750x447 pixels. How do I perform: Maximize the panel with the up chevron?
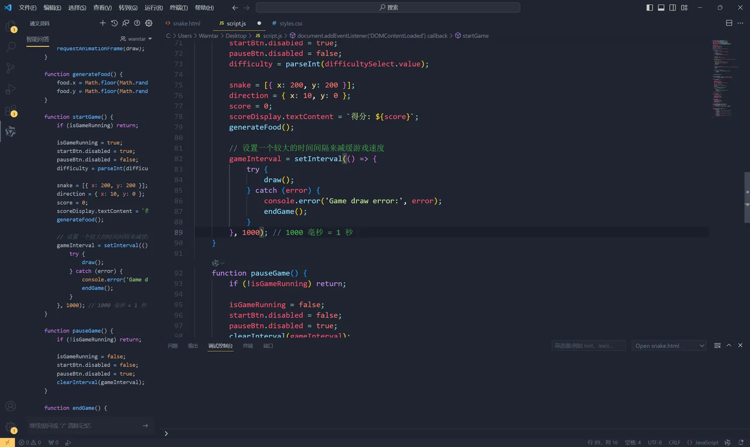tap(729, 345)
